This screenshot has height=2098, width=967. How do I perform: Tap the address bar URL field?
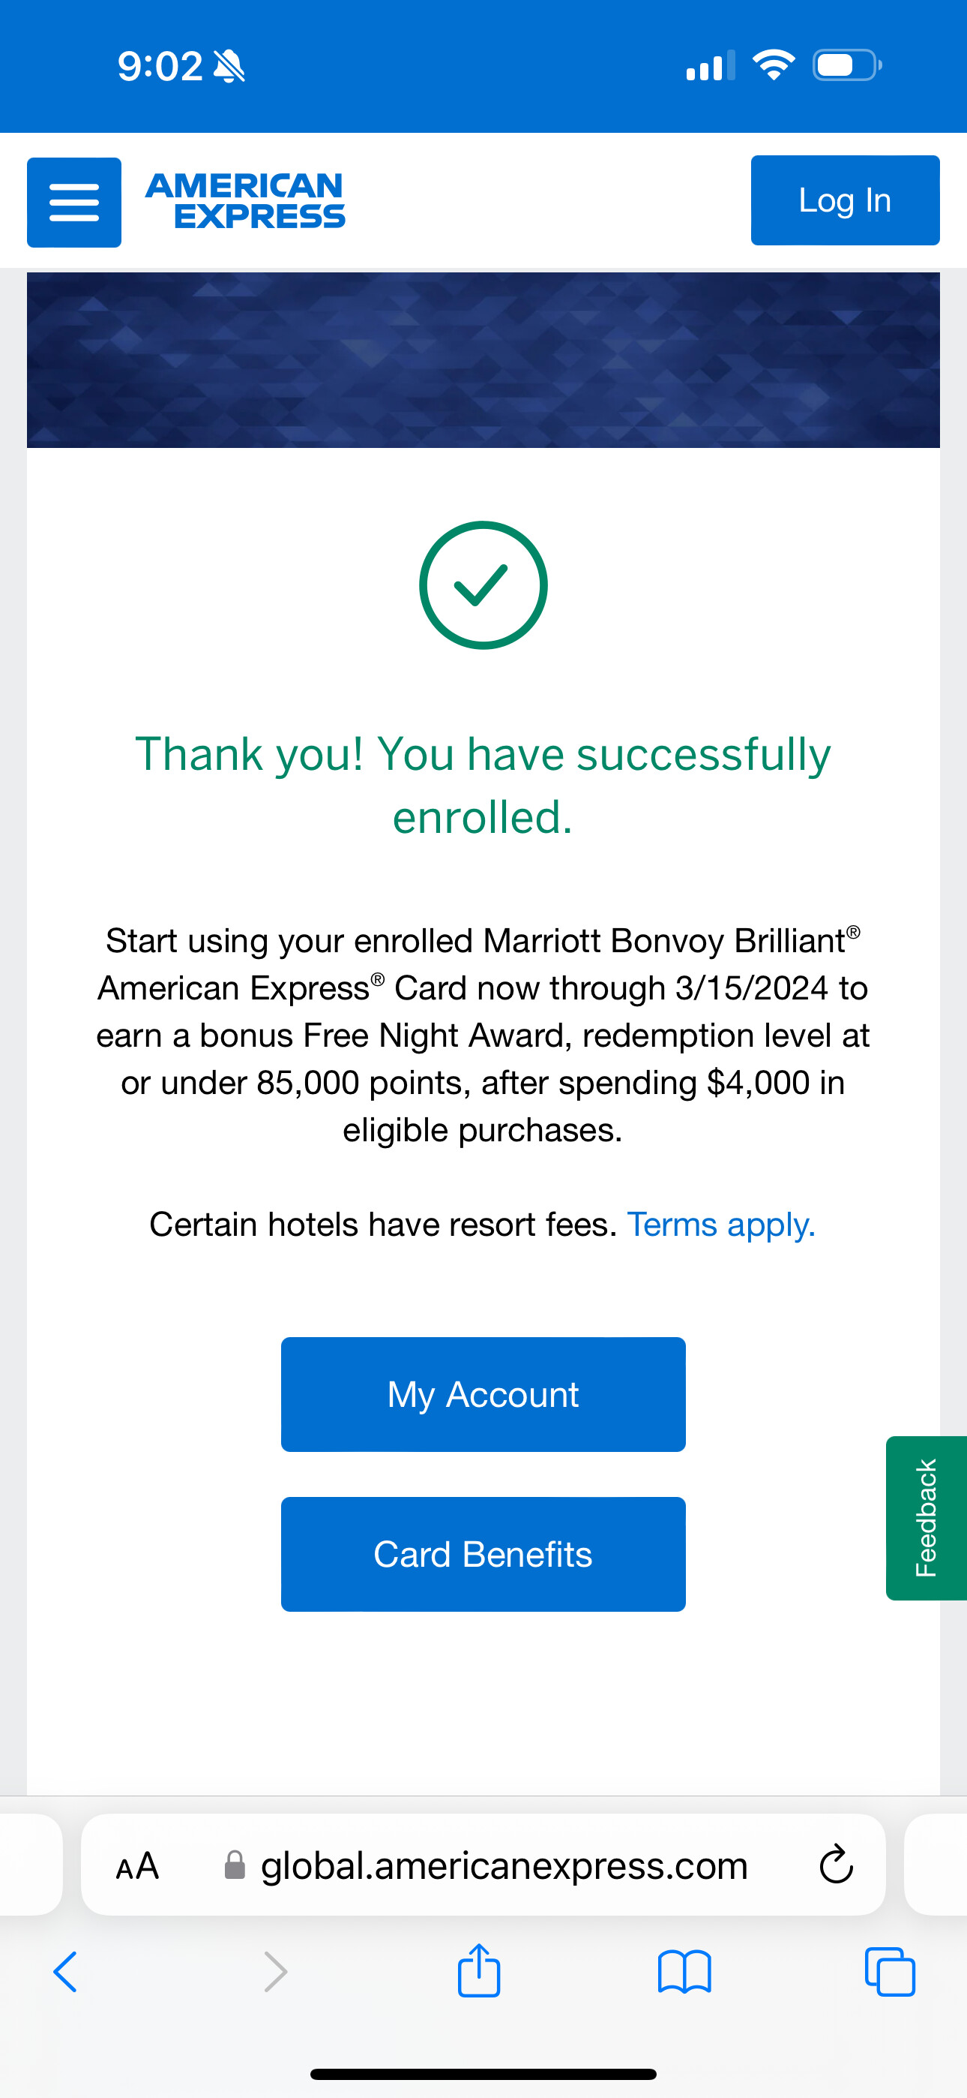[503, 1865]
